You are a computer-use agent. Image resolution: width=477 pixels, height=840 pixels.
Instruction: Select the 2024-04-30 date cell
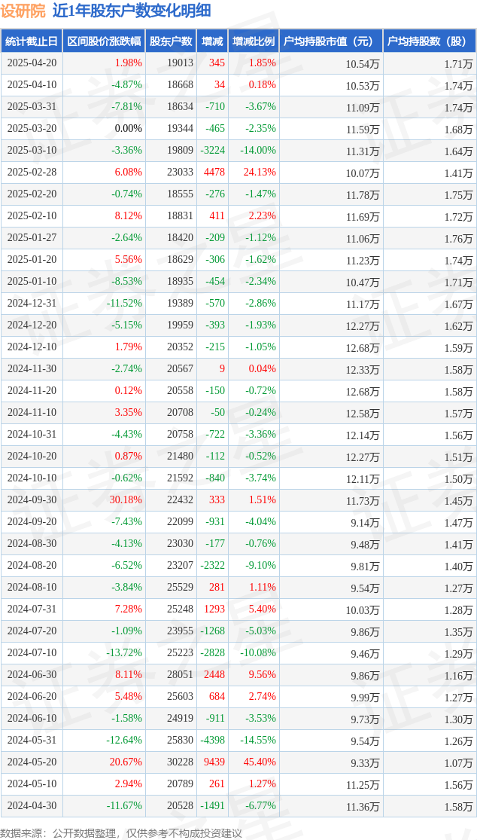coord(32,805)
